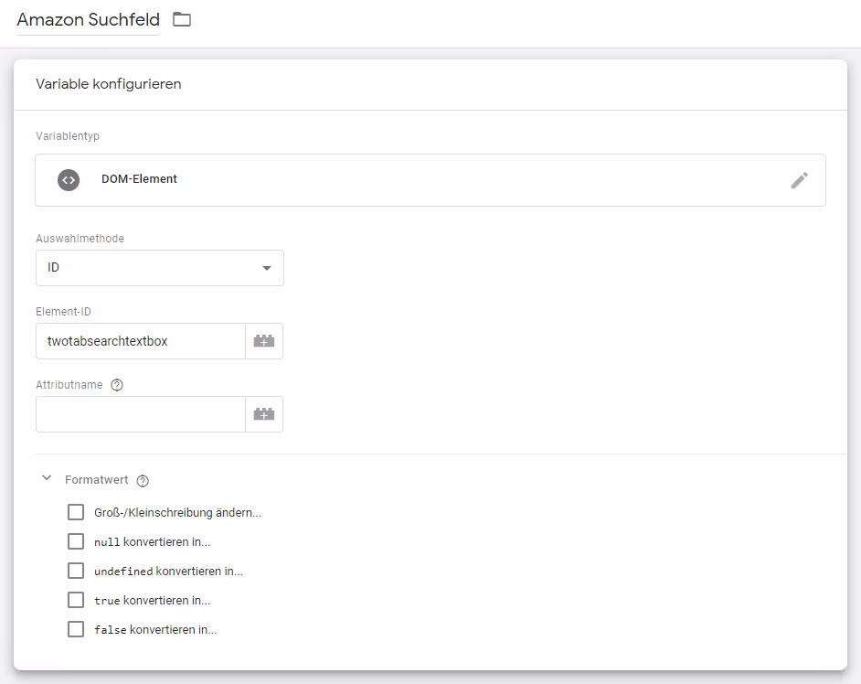Collapse the Formatwert section chevron
The image size is (861, 684).
(x=47, y=478)
